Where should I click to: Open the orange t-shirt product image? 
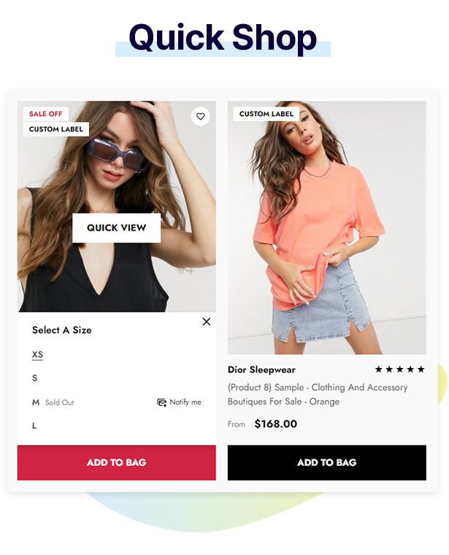click(327, 228)
